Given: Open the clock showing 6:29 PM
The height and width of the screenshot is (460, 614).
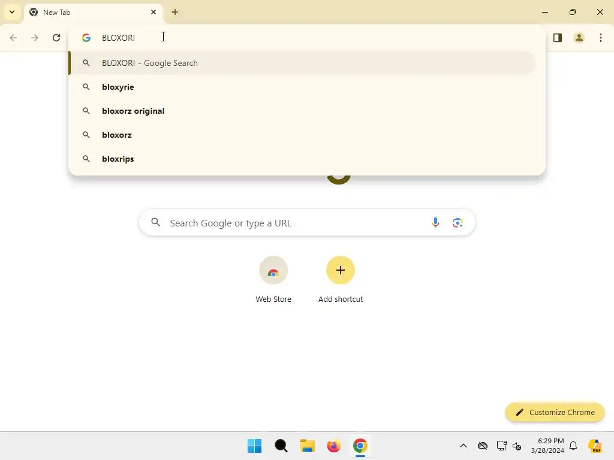Looking at the screenshot, I should click(547, 446).
